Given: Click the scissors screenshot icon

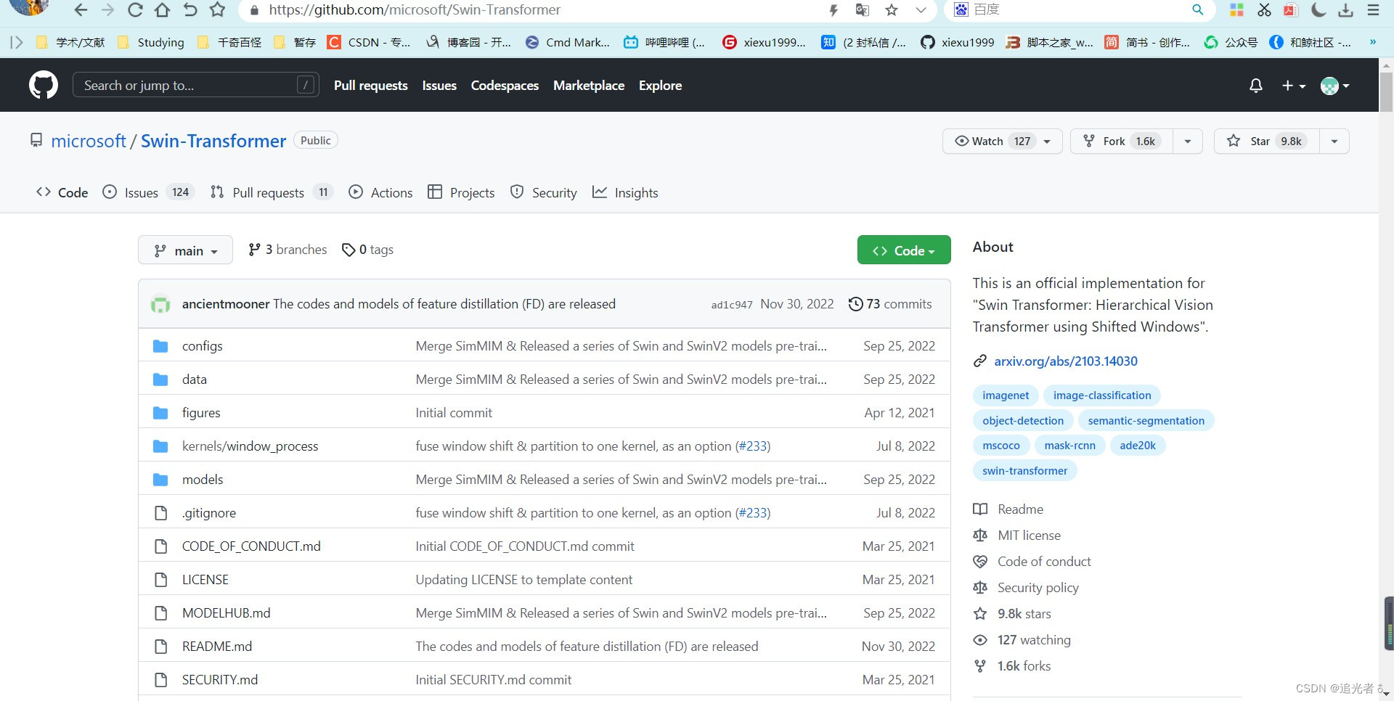Looking at the screenshot, I should tap(1264, 10).
